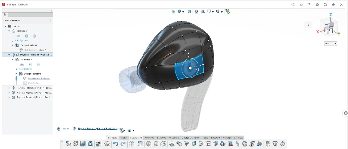
Task: Click the flat plane on cone tool icon
Action: 172,144
